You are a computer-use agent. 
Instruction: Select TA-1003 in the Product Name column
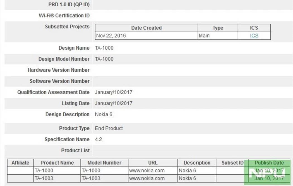tap(44, 178)
